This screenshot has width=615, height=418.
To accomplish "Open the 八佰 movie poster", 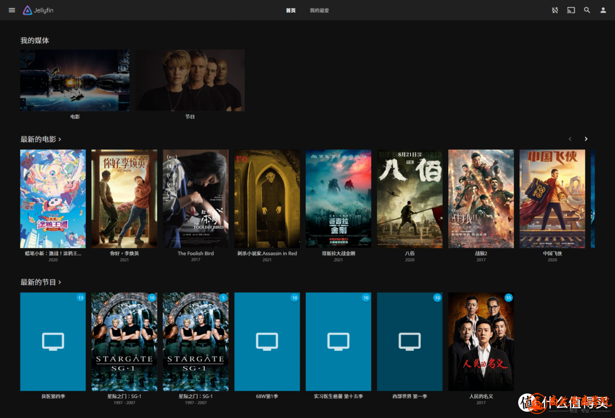I will [x=410, y=198].
